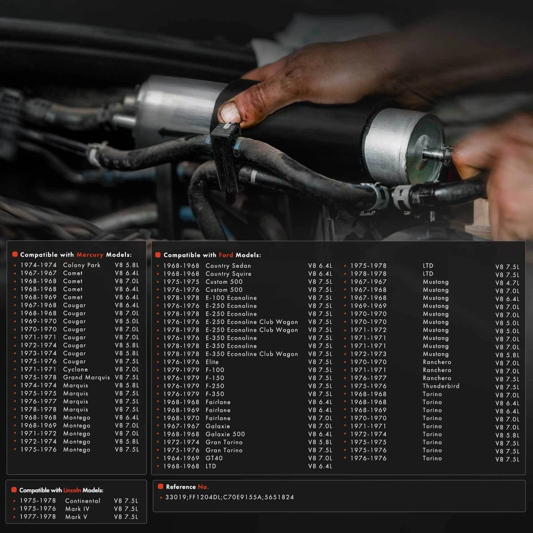533x533 pixels.
Task: Click the red bullet before Country Sedan row
Action: [x=158, y=266]
